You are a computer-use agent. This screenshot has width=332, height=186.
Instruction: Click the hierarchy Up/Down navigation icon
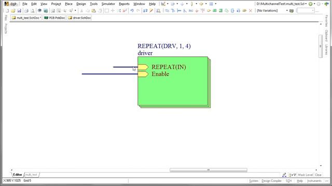click(145, 10)
